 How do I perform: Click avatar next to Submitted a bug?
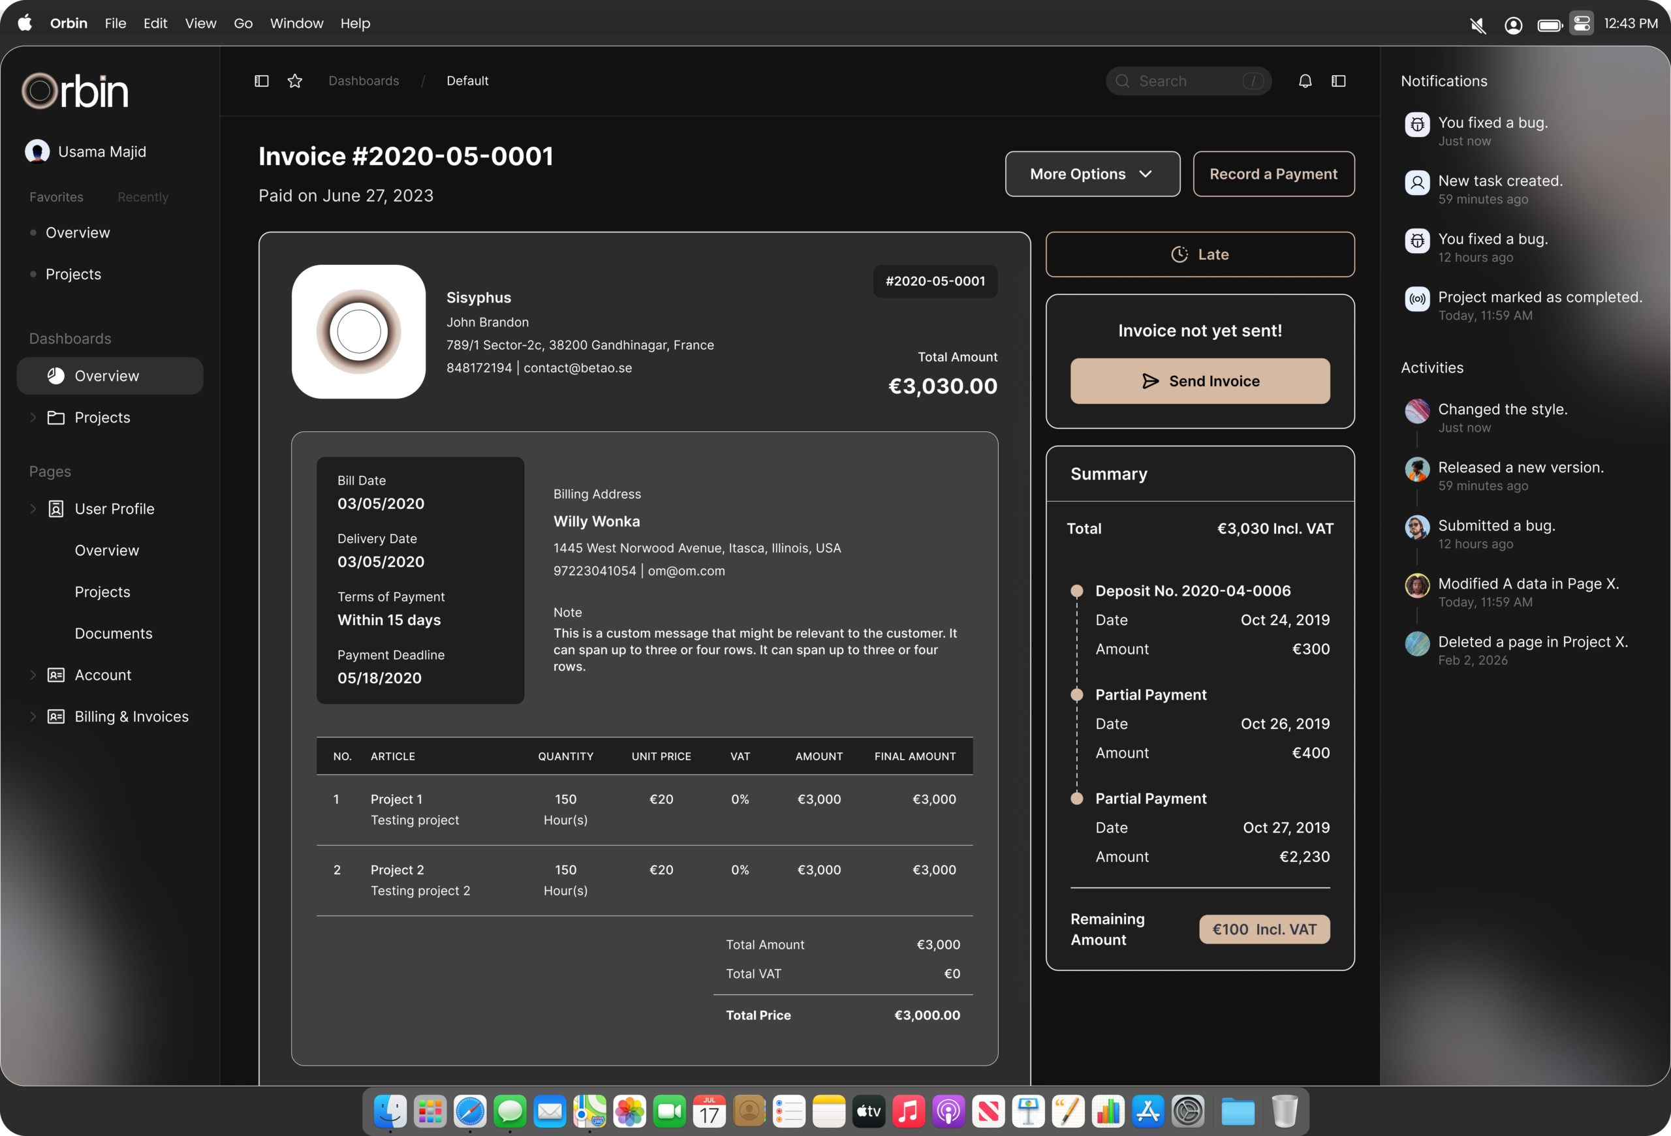[x=1417, y=527]
